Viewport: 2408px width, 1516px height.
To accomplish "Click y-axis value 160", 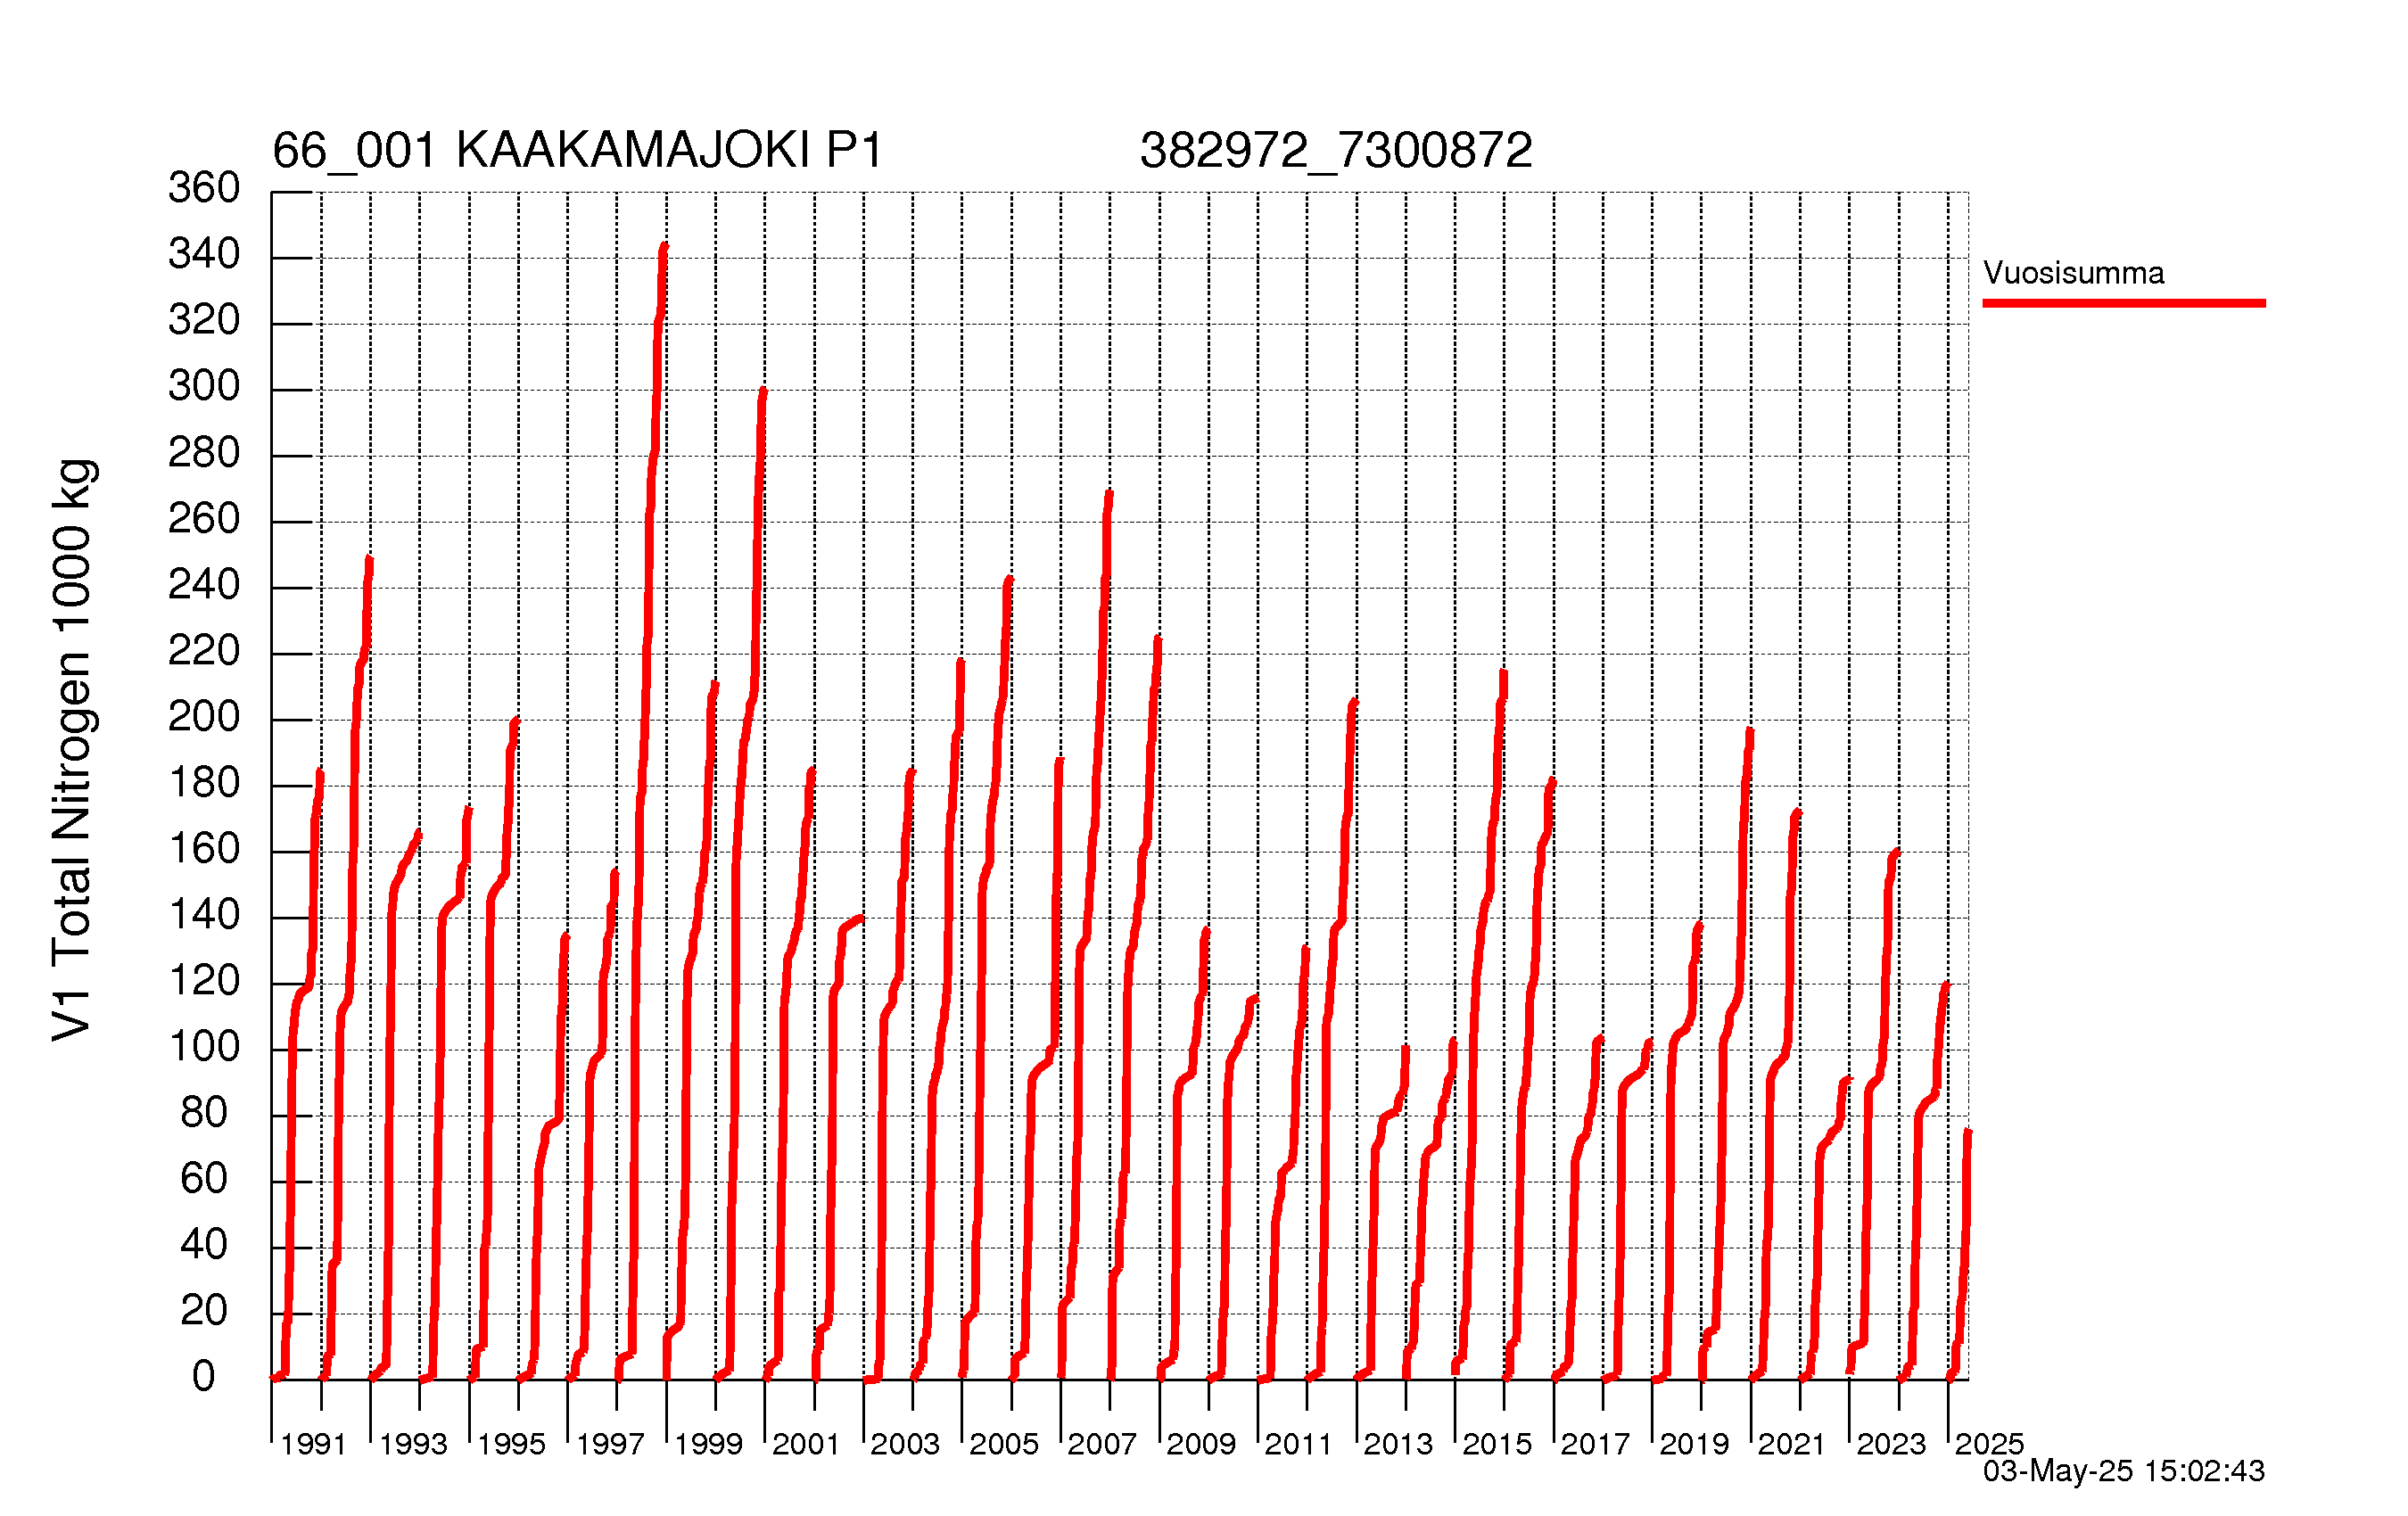I will coord(204,849).
